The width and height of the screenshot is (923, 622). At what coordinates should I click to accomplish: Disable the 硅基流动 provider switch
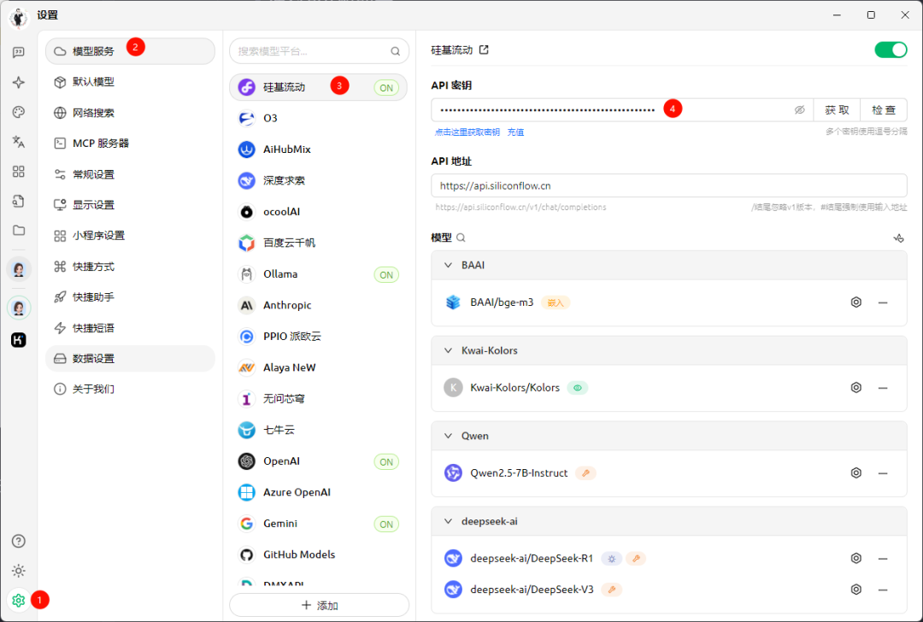(x=891, y=50)
